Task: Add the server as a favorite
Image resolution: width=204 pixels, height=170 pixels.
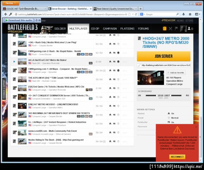Action: point(176,73)
